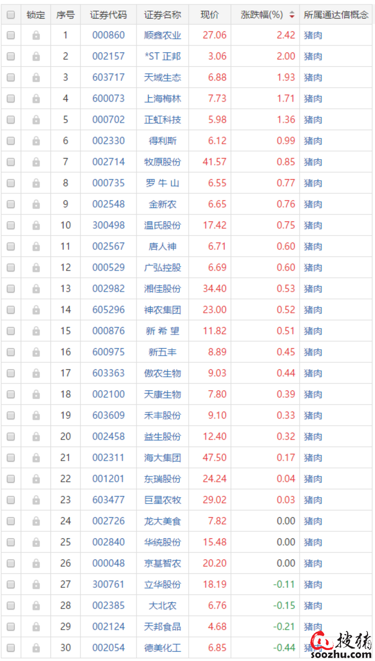Click lock icon in 温氏股份 row

(36, 226)
